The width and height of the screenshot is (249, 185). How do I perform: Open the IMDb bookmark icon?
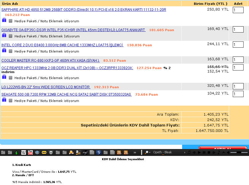[x=44, y=152]
